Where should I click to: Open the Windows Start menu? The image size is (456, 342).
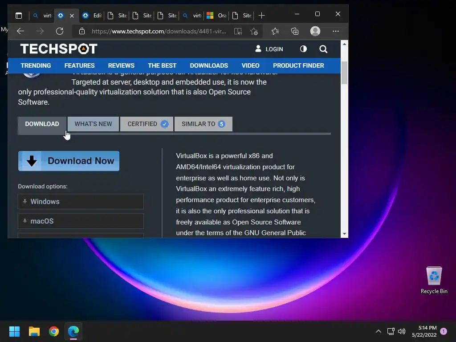14,331
